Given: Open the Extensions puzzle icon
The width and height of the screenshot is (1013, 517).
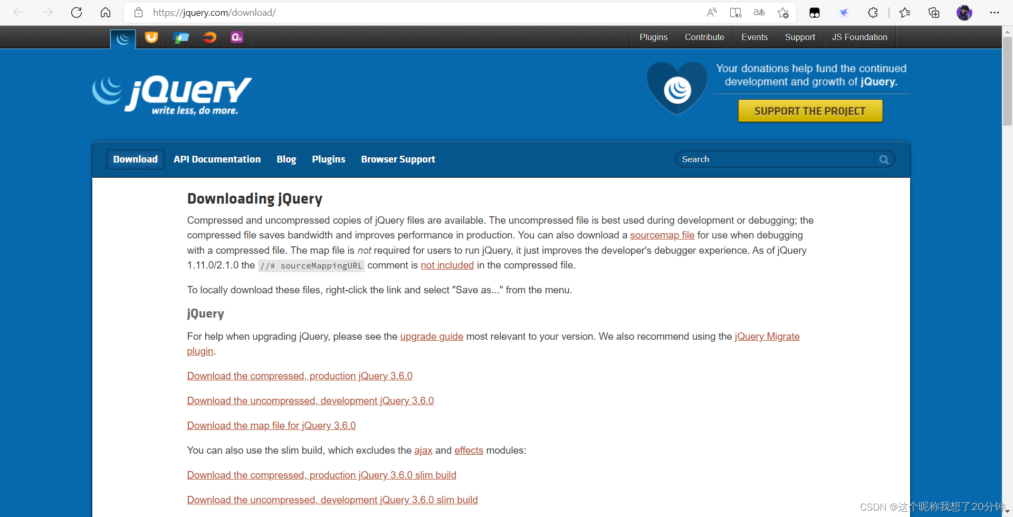Looking at the screenshot, I should click(x=873, y=13).
